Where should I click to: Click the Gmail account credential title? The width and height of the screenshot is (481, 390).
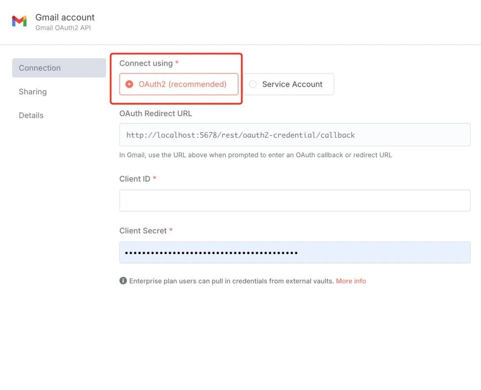coord(65,18)
